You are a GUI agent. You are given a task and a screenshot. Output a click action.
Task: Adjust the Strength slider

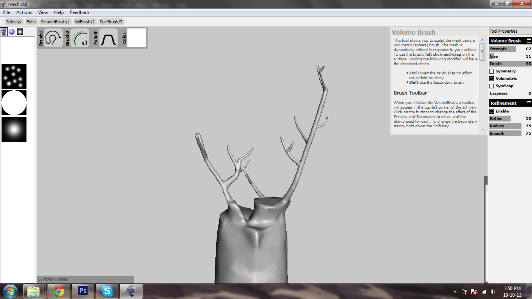(510, 49)
